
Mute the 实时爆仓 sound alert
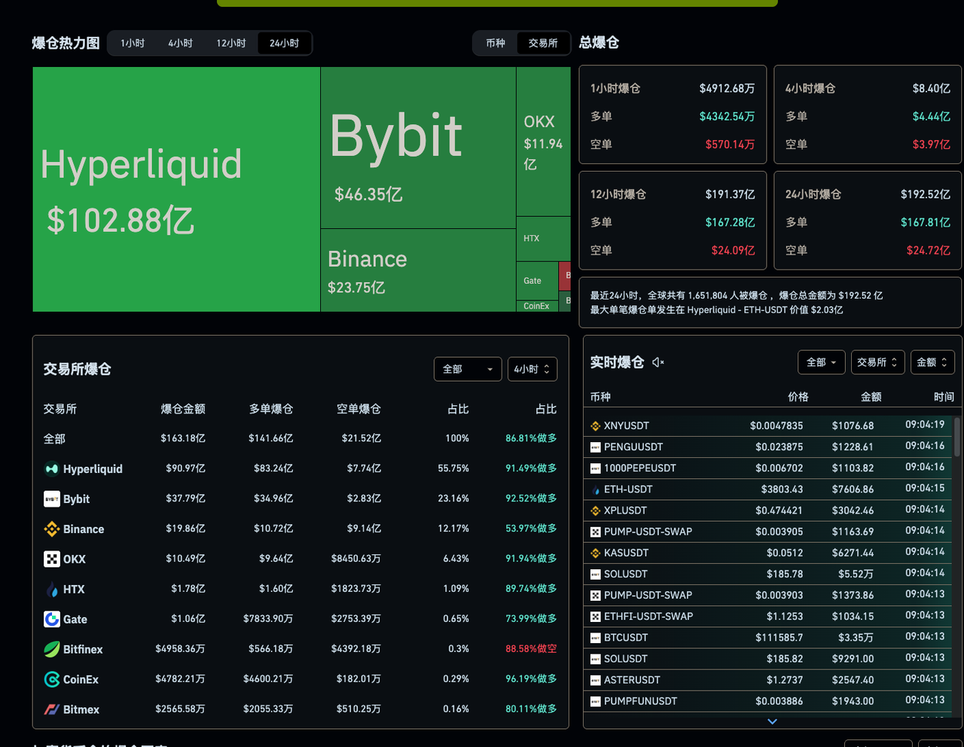click(x=658, y=362)
